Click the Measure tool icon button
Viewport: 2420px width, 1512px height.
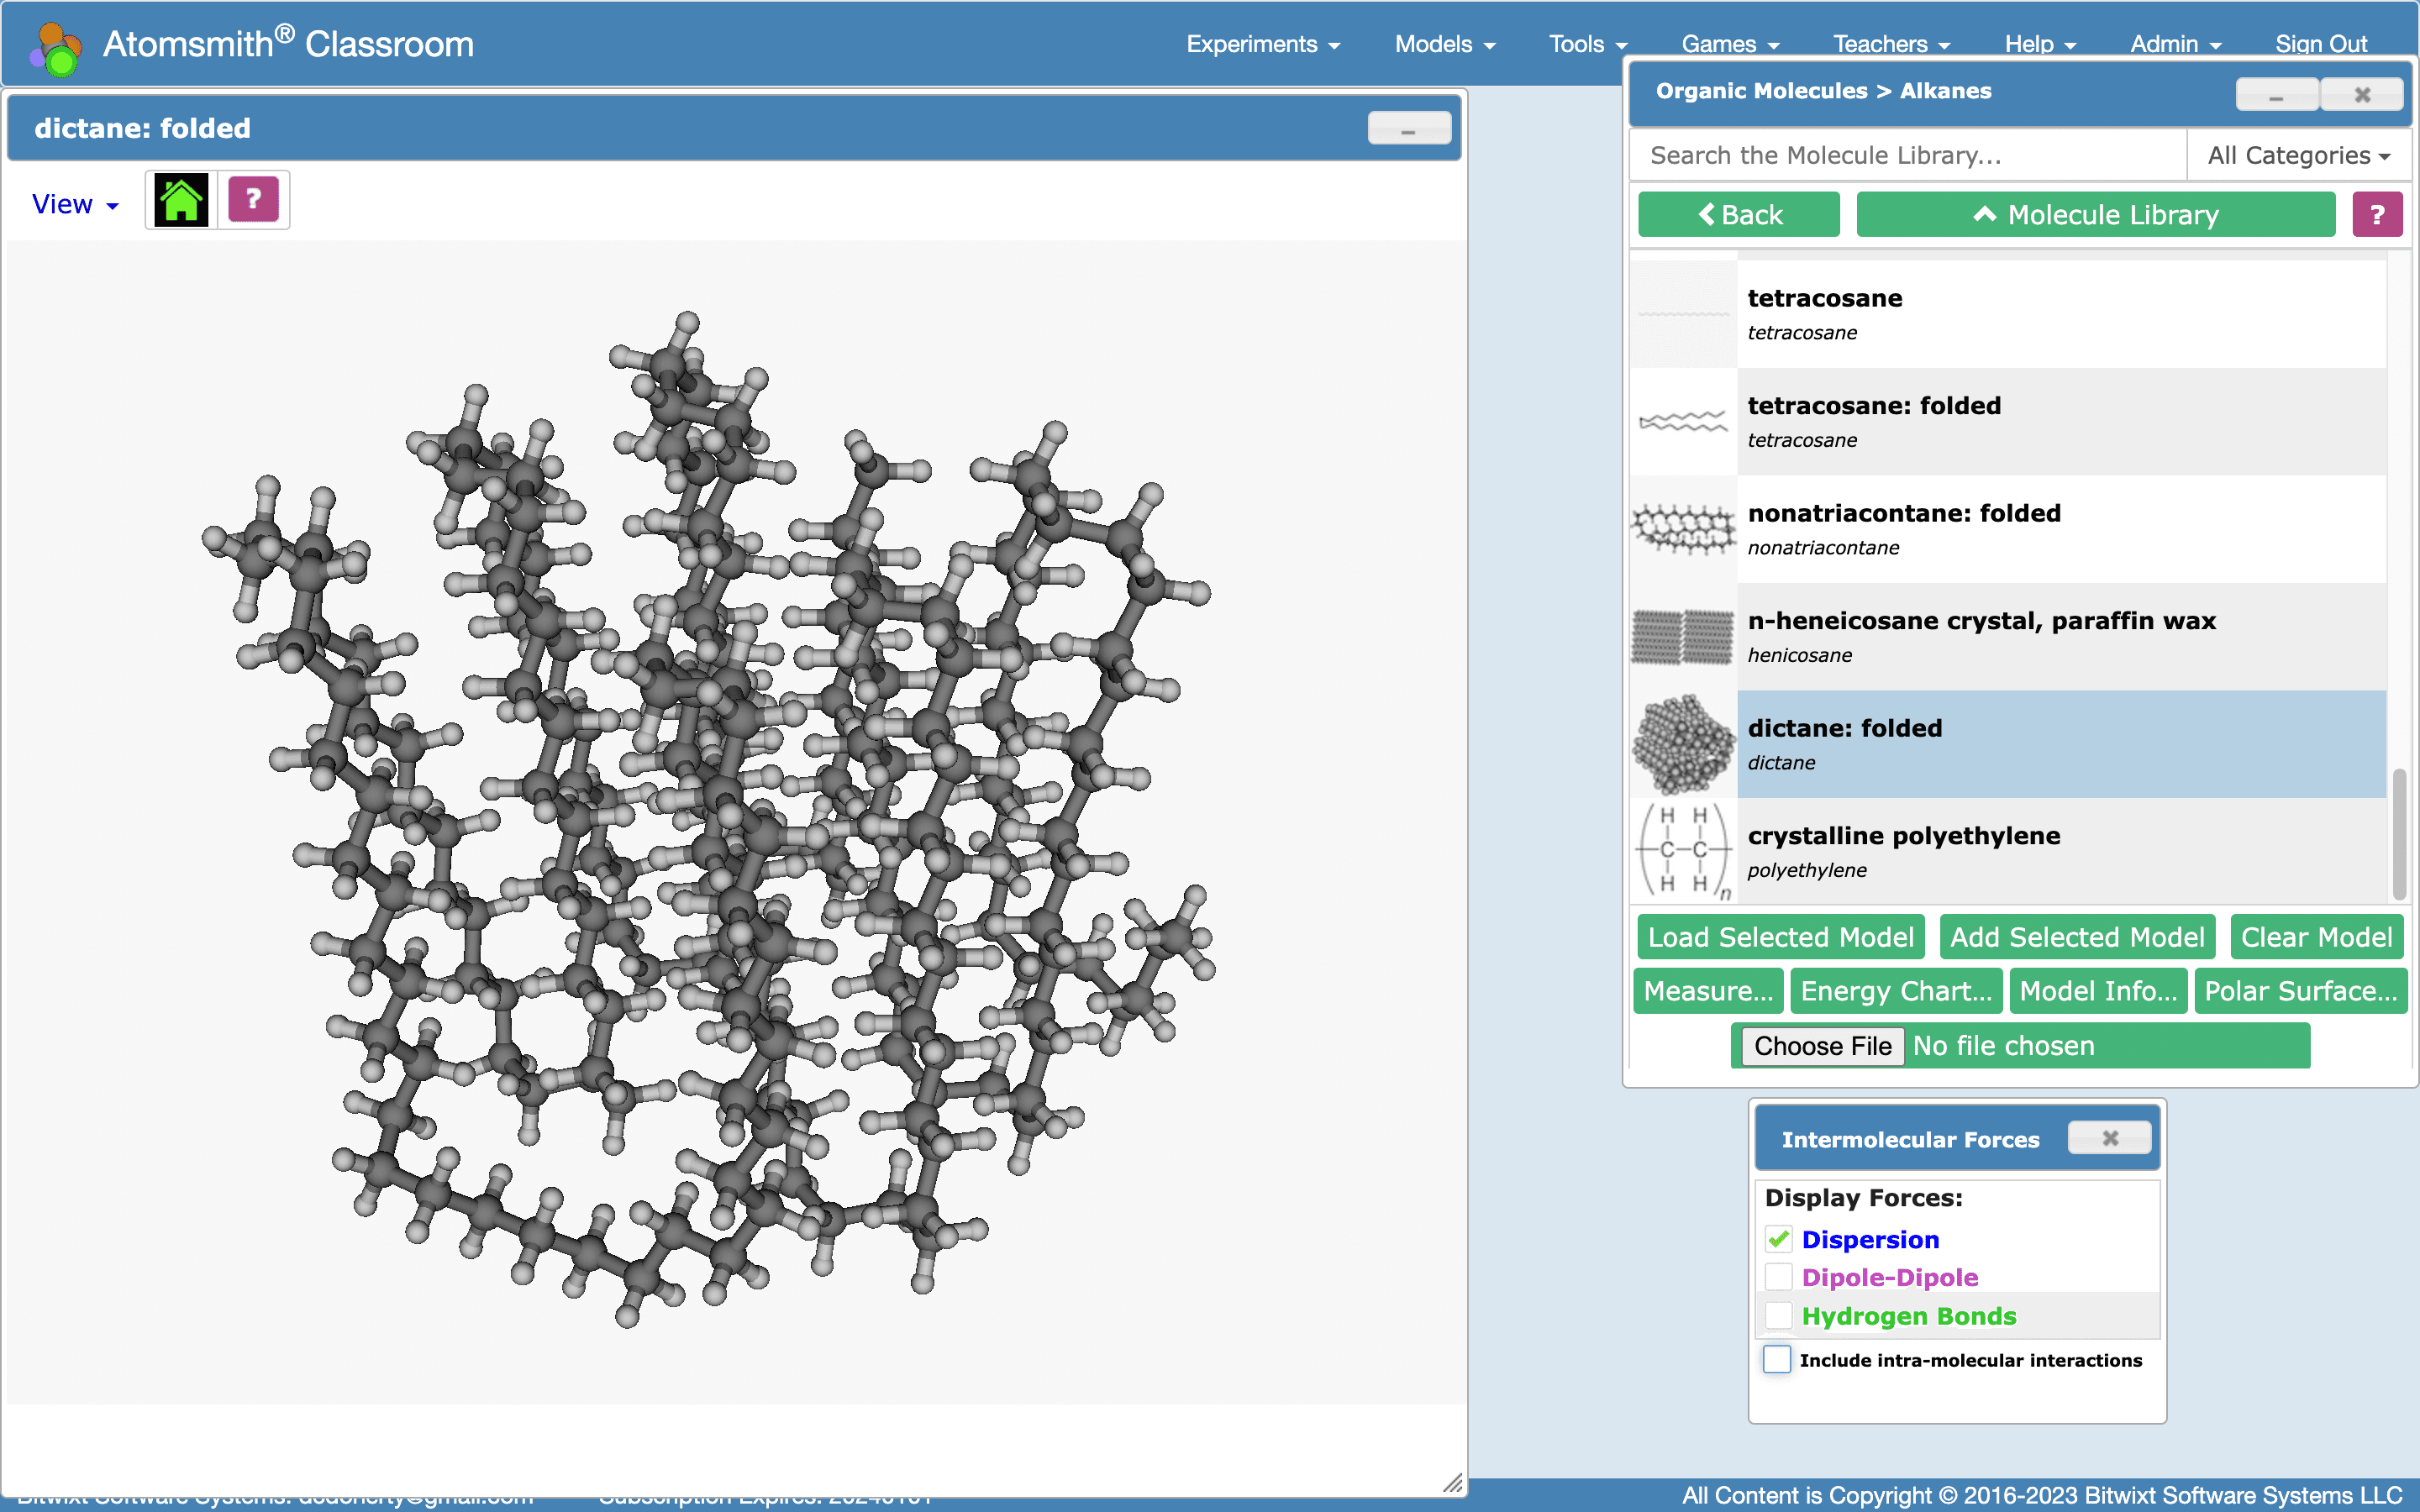(1707, 991)
